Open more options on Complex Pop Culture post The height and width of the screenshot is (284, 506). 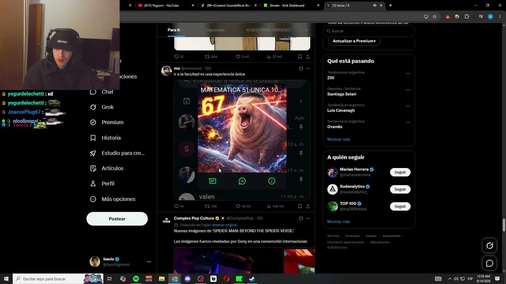tap(308, 219)
